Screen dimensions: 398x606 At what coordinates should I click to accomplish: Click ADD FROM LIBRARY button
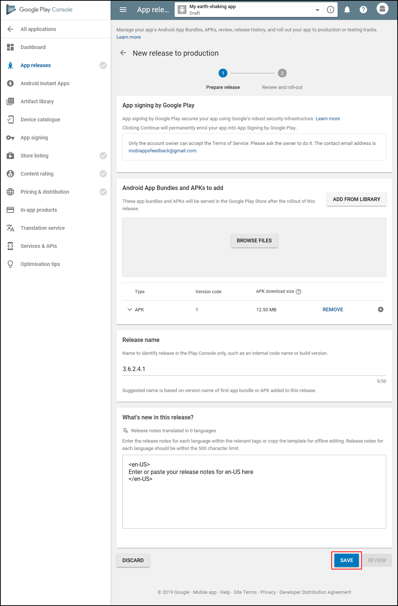pyautogui.click(x=356, y=199)
